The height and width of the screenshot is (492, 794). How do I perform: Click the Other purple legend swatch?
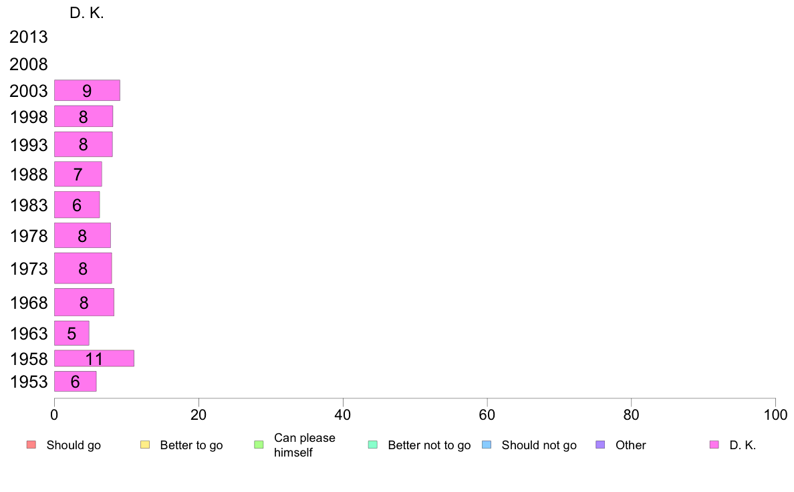click(600, 445)
